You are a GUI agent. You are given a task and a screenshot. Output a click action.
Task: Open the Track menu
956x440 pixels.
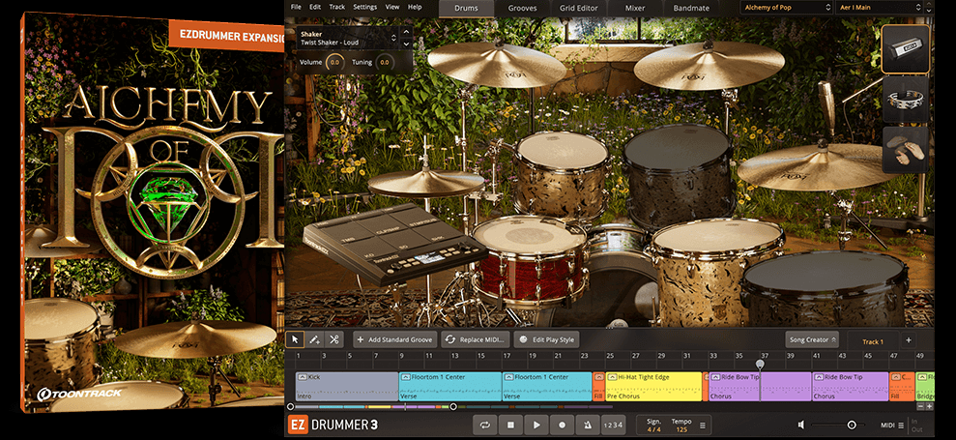pos(336,8)
